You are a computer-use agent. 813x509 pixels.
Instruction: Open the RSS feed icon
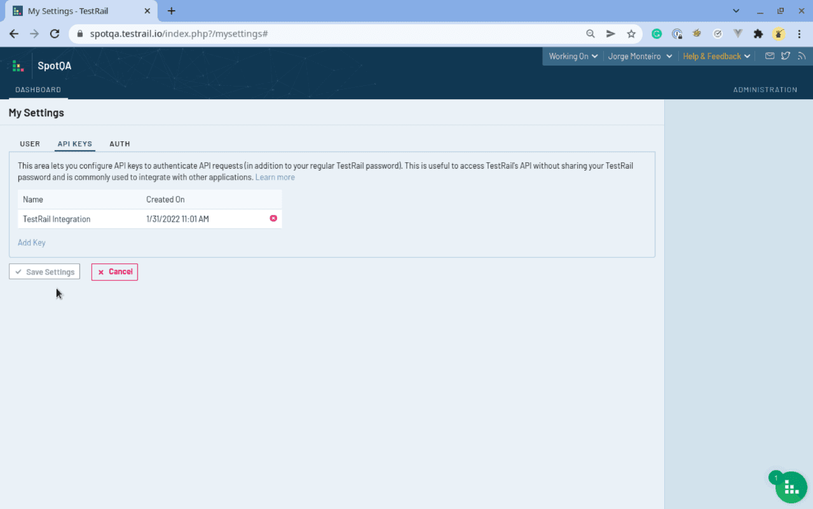click(x=801, y=56)
